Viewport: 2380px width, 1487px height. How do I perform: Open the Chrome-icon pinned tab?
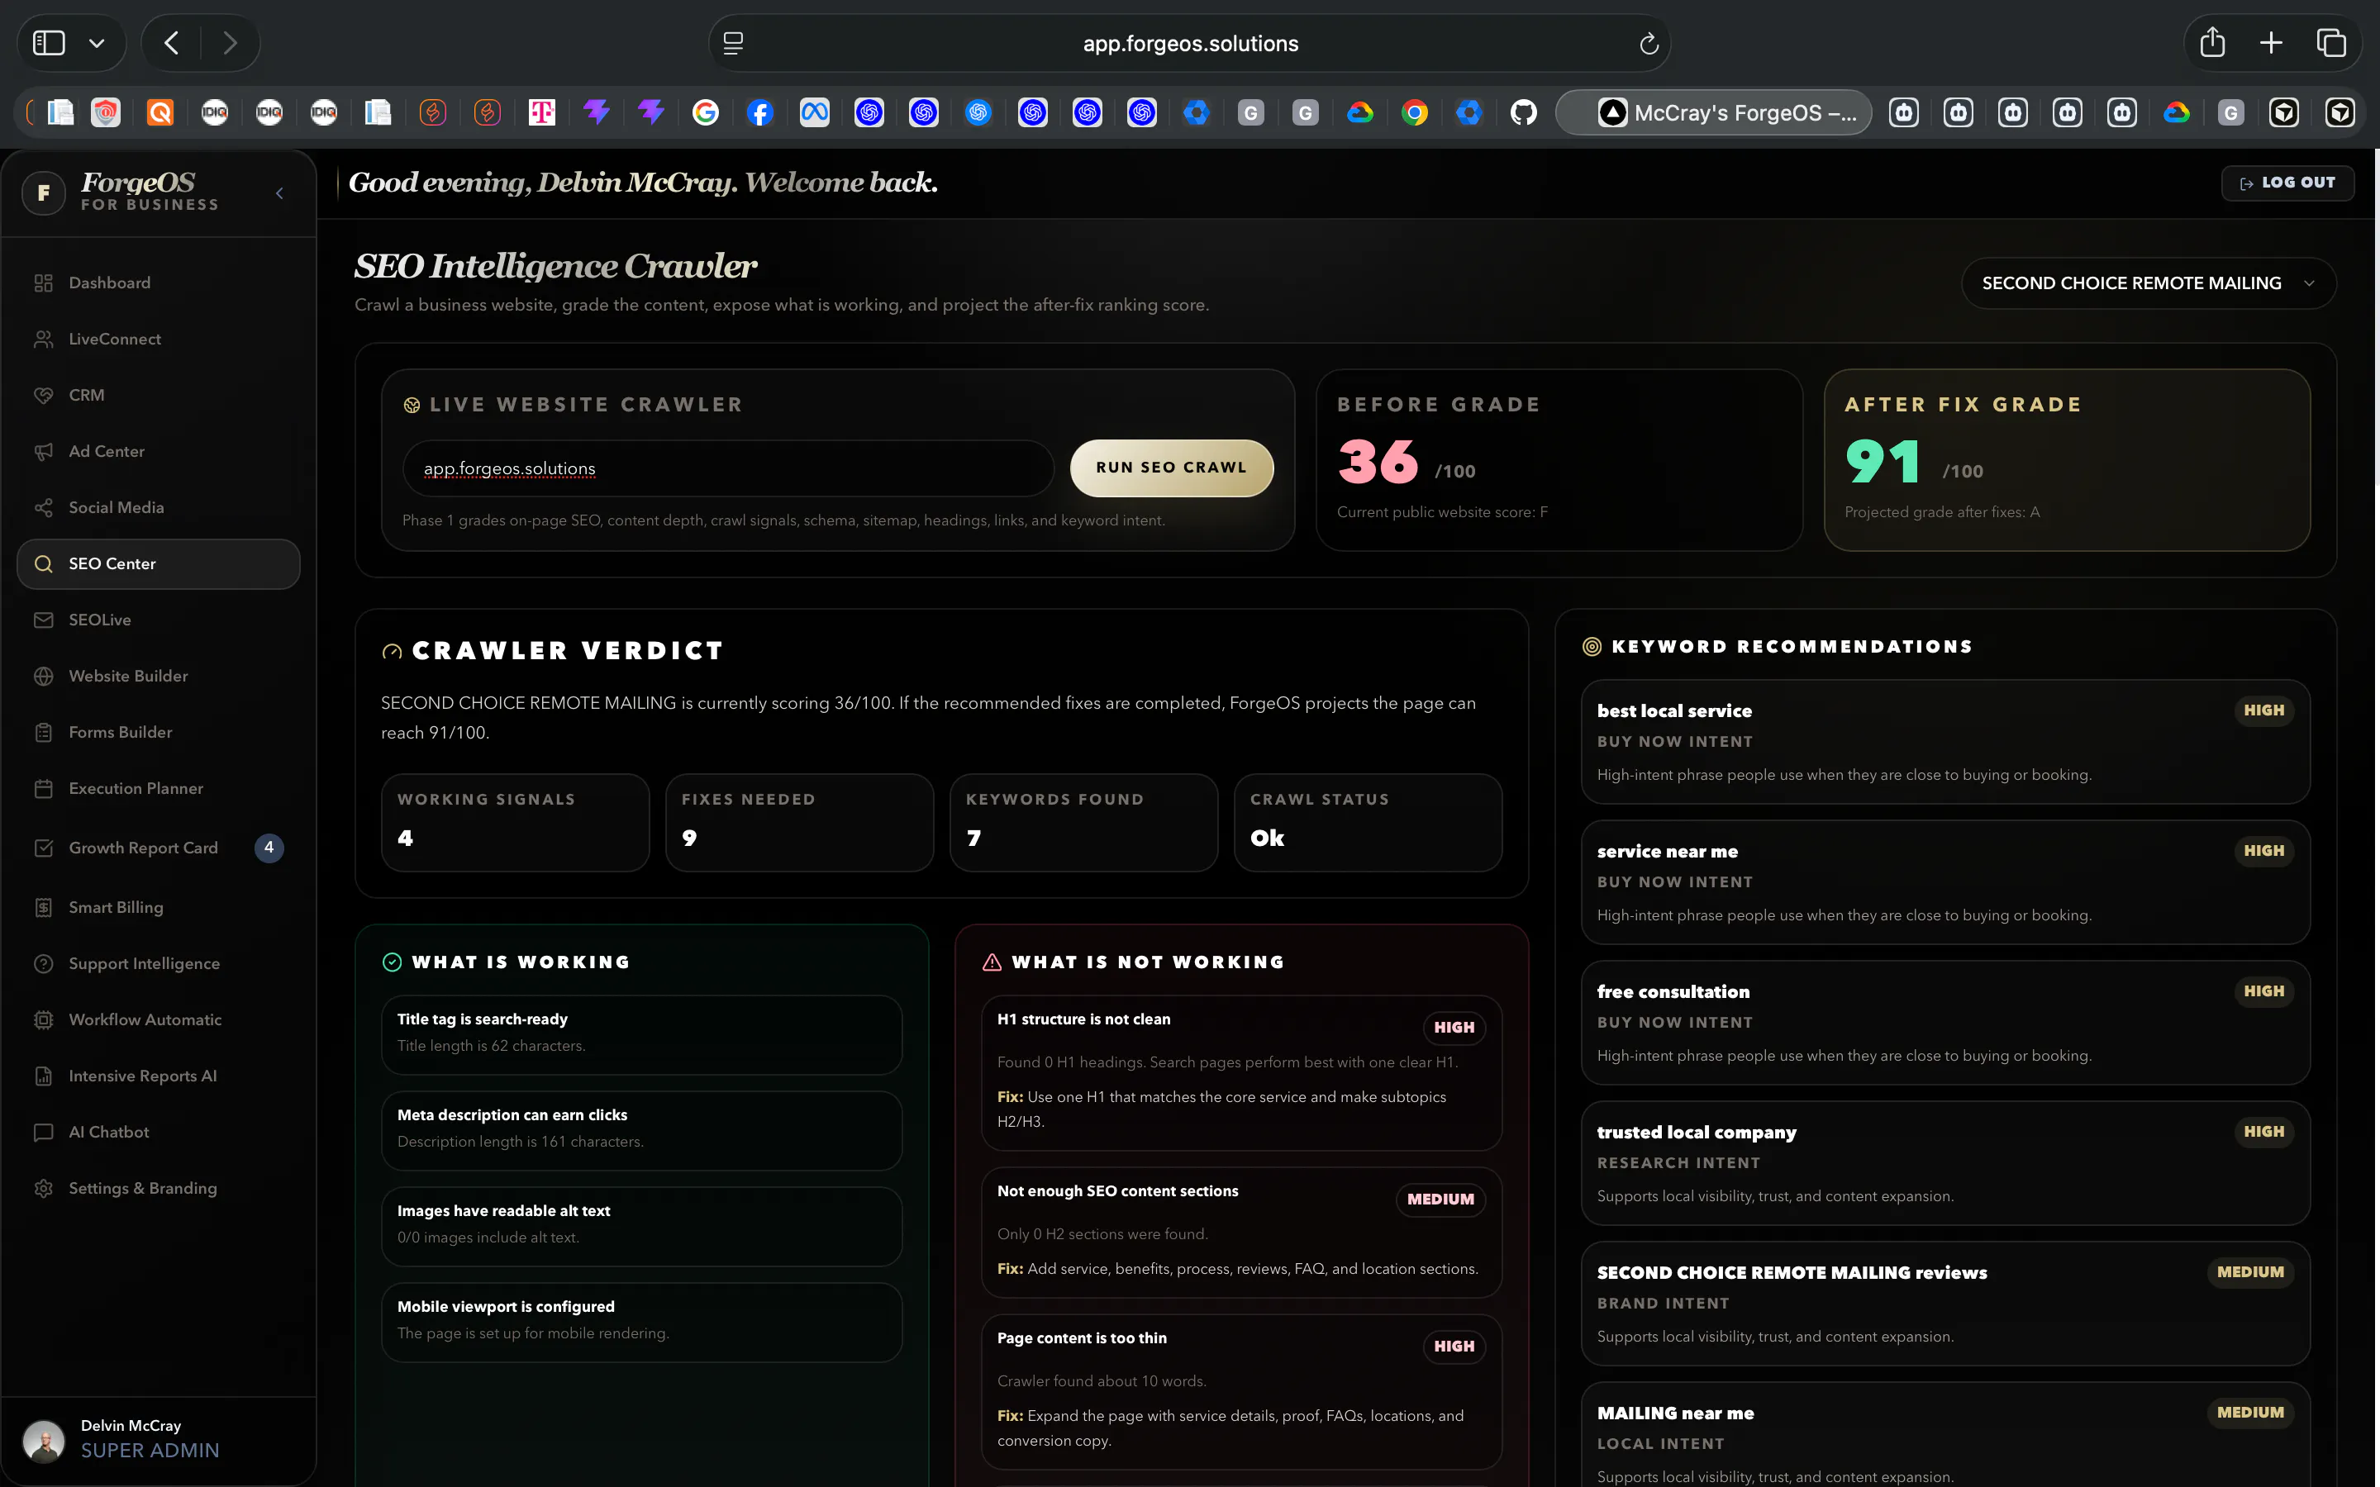tap(1414, 113)
